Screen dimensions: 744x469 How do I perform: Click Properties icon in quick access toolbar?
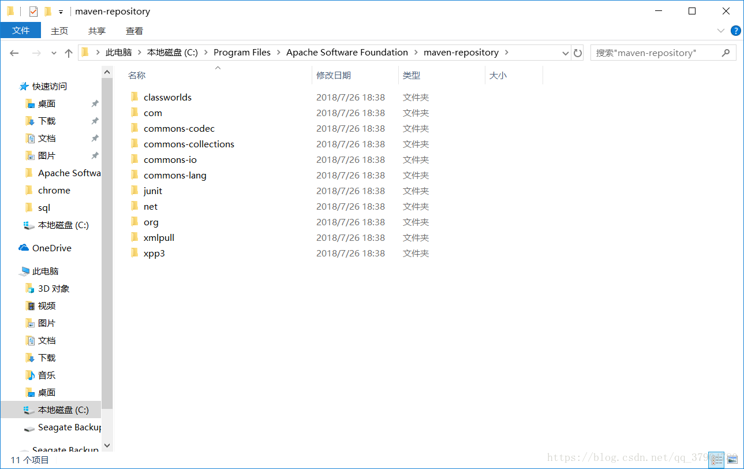(x=33, y=11)
